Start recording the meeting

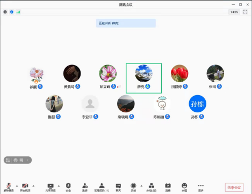click(133, 187)
